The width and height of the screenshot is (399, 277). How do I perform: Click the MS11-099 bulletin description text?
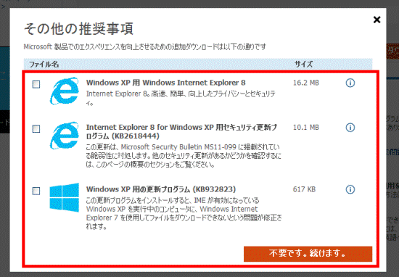pyautogui.click(x=184, y=156)
